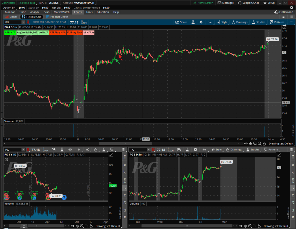The height and width of the screenshot is (229, 296).
Task: Zoom in on the main chart
Action: (x=255, y=143)
